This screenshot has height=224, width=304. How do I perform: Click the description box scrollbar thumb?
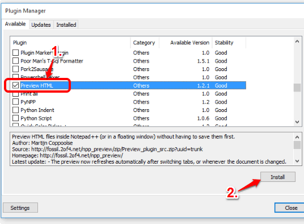tap(297, 145)
